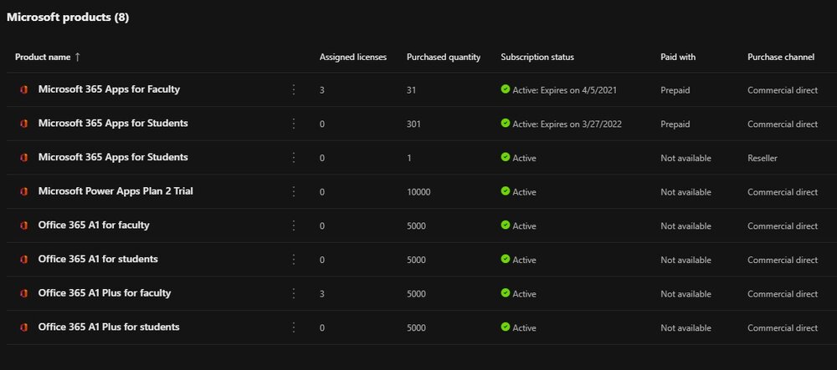This screenshot has width=837, height=370.
Task: Click Office icon beside Office 365 A1 Plus for faculty
Action: tap(23, 294)
